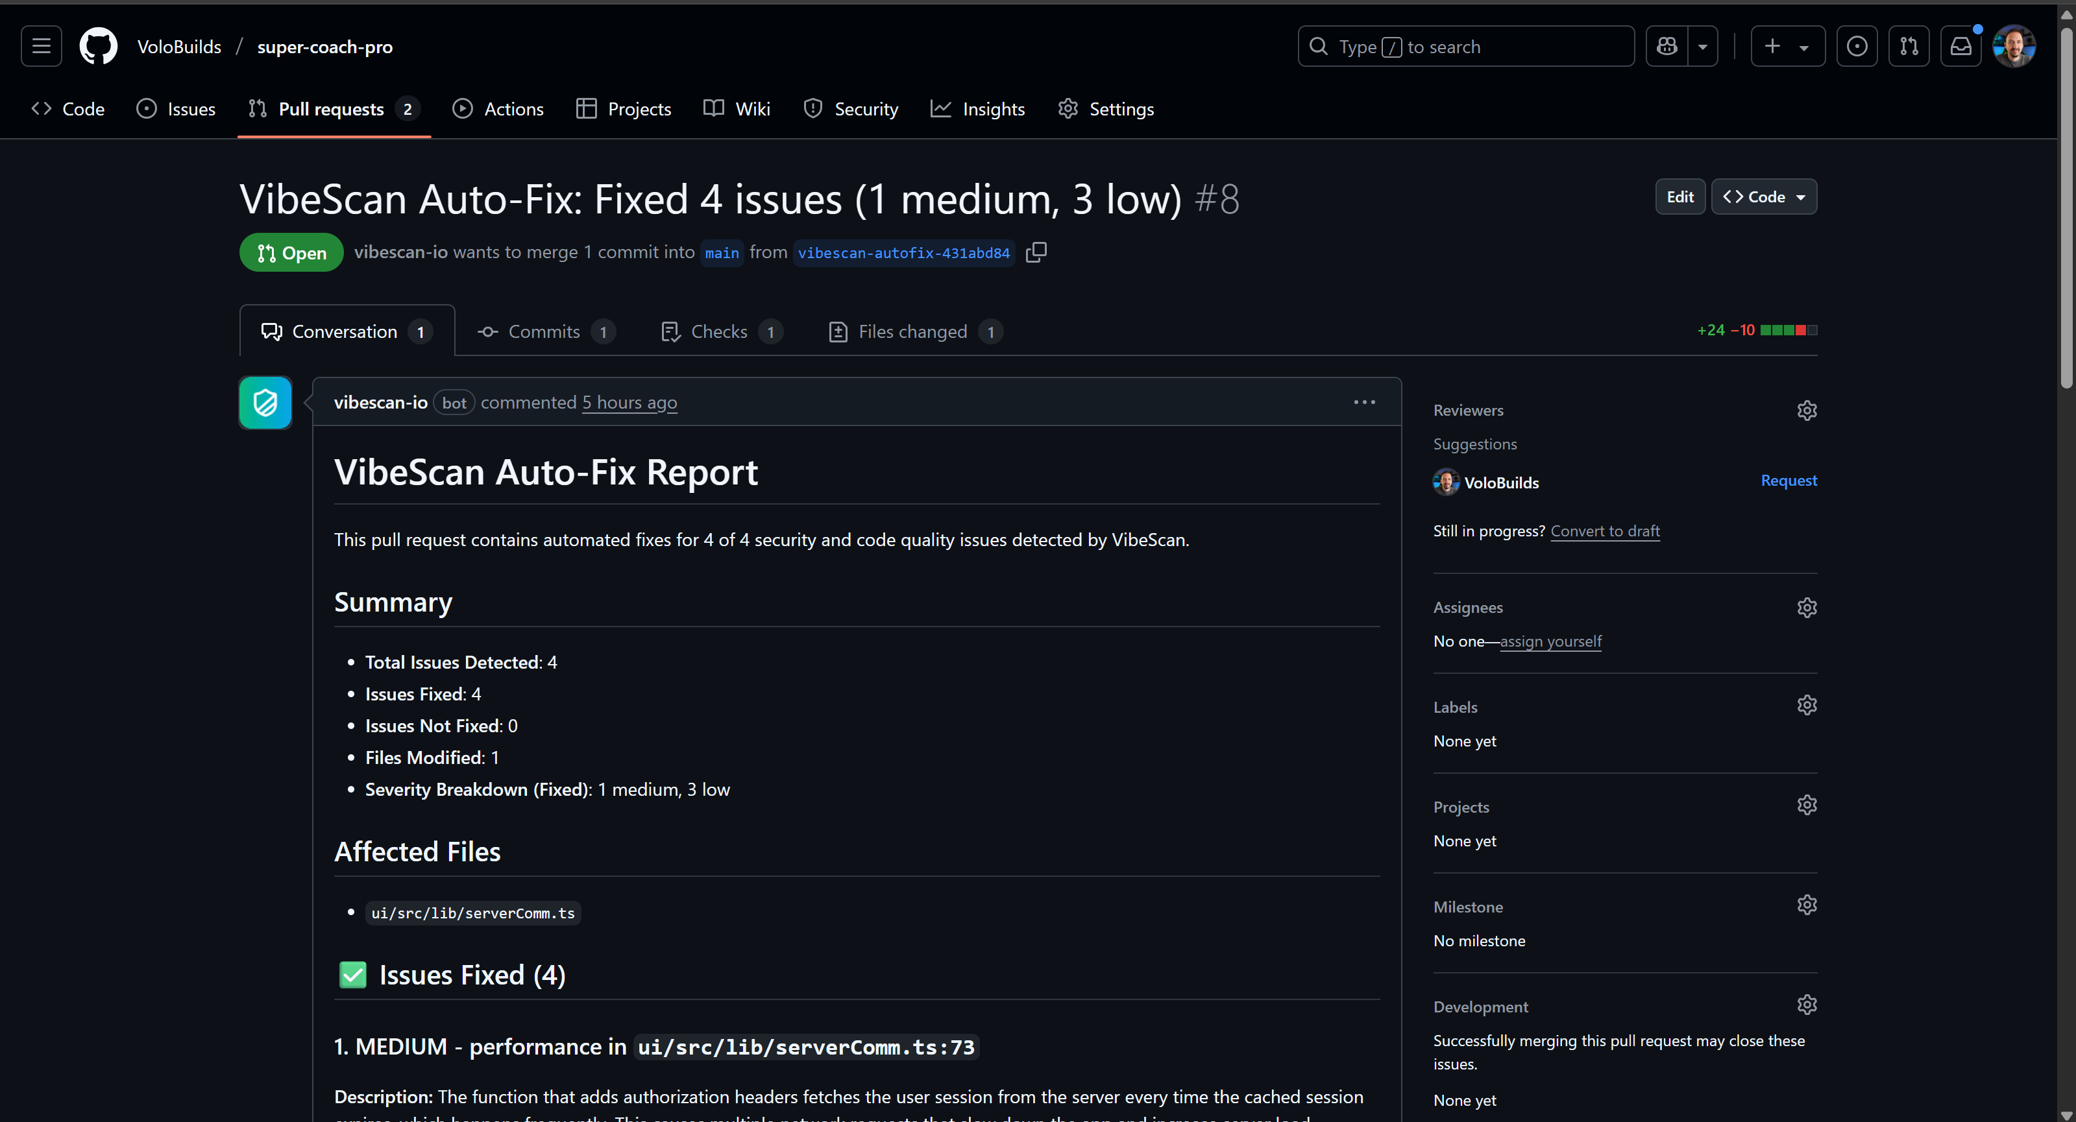Focus the Type / to search field

pos(1466,46)
